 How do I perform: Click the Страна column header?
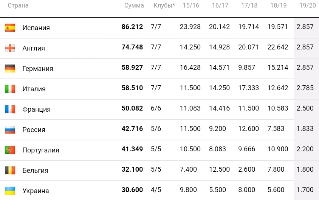(x=18, y=6)
